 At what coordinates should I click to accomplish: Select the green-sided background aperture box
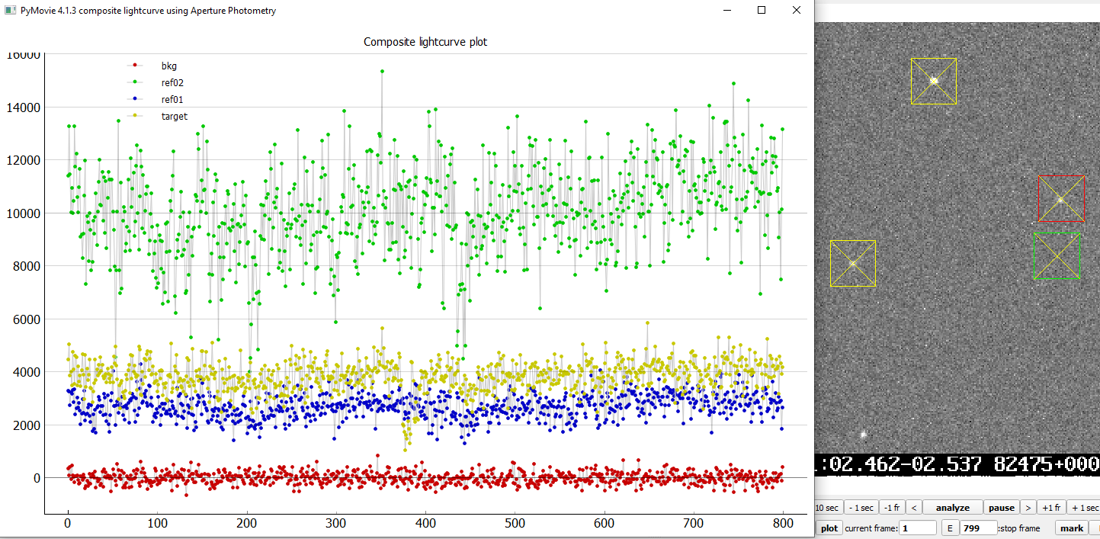1057,256
